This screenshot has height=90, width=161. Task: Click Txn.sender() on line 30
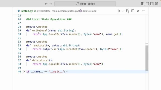pyautogui.click(x=71, y=34)
